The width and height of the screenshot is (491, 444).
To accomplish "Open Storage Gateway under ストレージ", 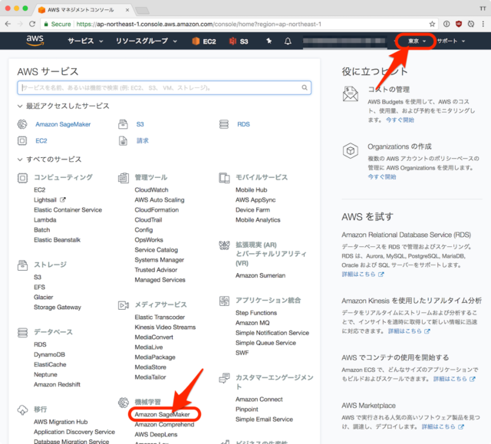I will coord(58,308).
